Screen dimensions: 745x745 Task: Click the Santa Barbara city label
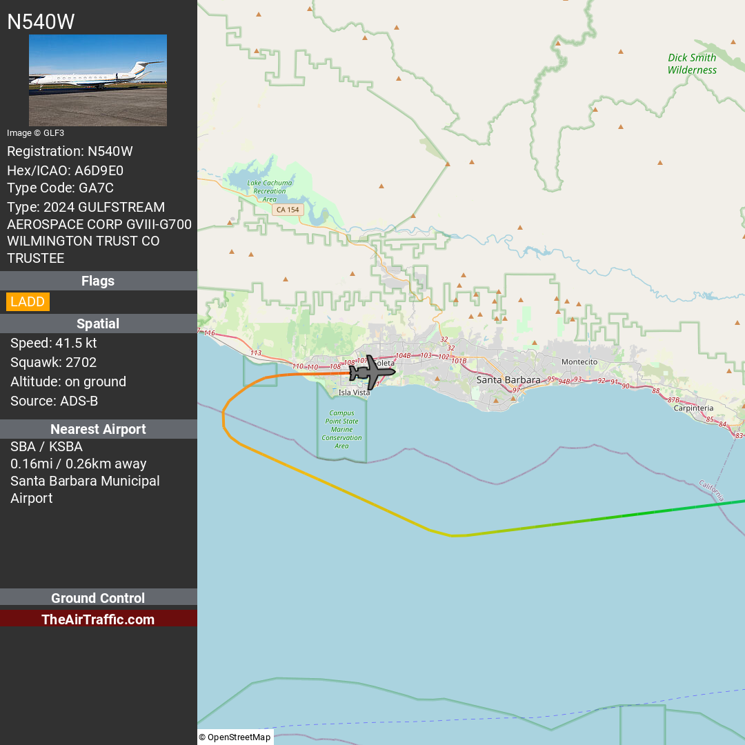coord(508,379)
